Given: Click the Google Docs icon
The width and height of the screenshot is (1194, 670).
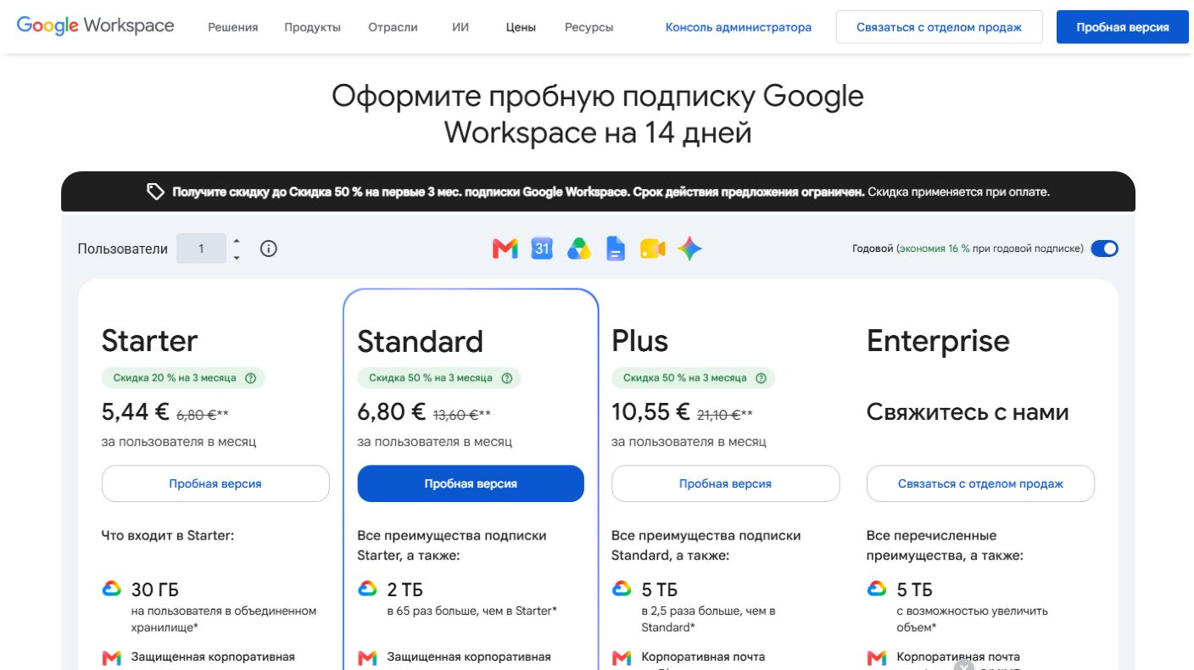Looking at the screenshot, I should [x=616, y=248].
